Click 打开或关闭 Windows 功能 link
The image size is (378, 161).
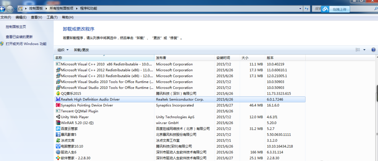pyautogui.click(x=26, y=44)
